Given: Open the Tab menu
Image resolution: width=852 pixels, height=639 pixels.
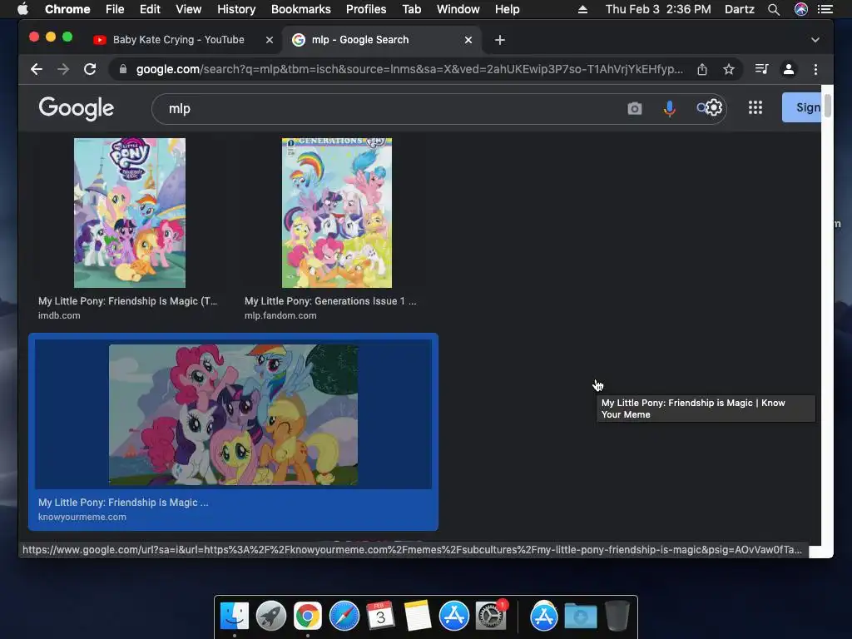Looking at the screenshot, I should tap(411, 9).
